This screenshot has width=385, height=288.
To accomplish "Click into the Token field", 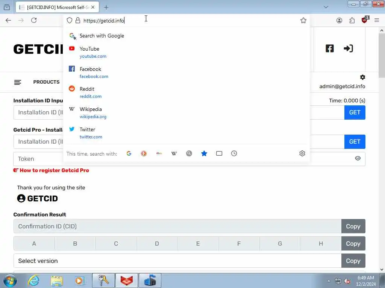I will coord(189,159).
